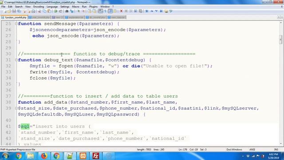Collapse the debug_text function fold at line 31
Image resolution: width=284 pixels, height=160 pixels.
click(x=16, y=60)
